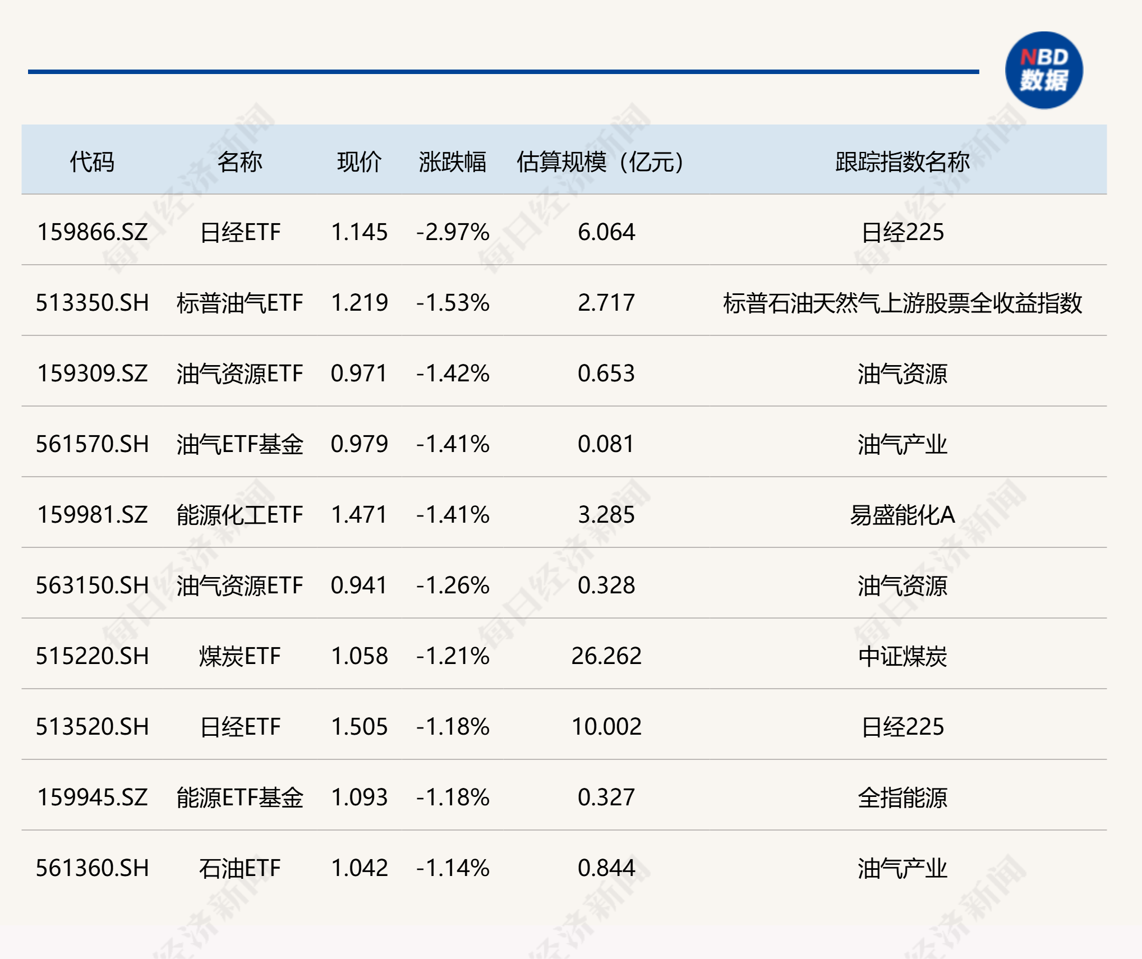Viewport: 1142px width, 959px height.
Task: Click the 跟踪指数名称 column header
Action: (x=902, y=162)
